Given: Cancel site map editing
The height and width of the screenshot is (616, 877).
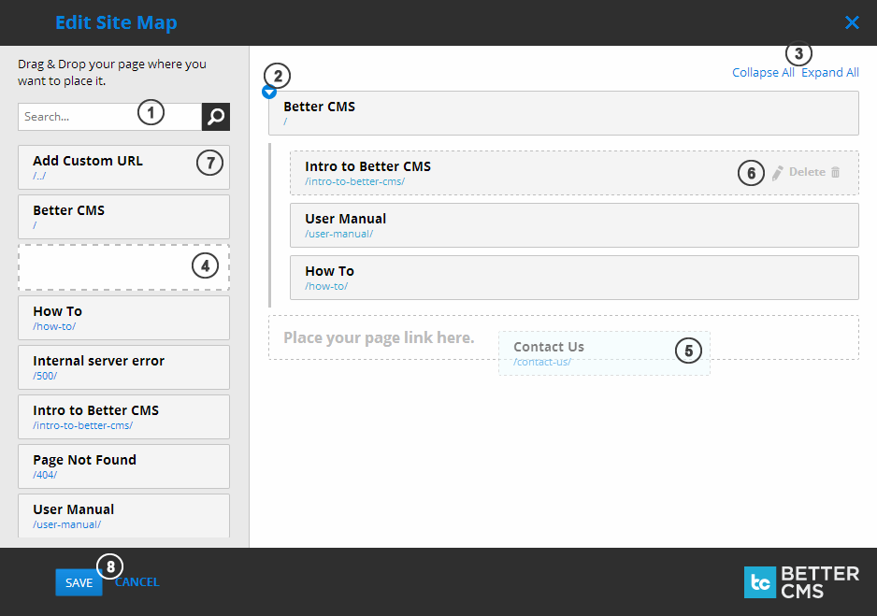Looking at the screenshot, I should (x=137, y=582).
